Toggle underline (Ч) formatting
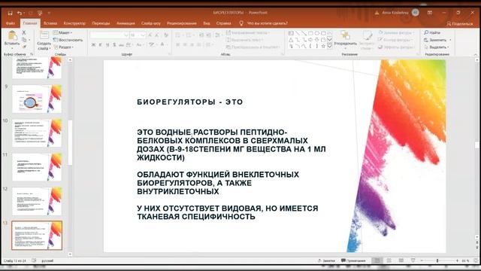Viewport: 481px width, 271px height. 107,45
